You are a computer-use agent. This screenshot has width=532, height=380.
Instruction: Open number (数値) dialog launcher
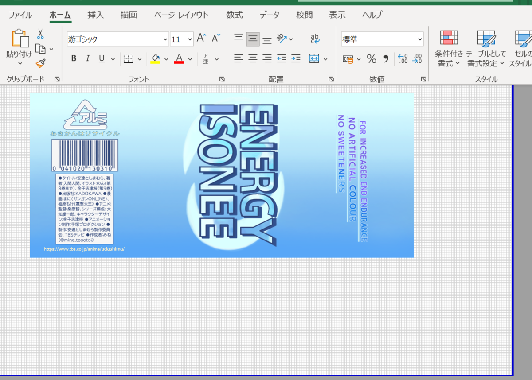tap(424, 79)
